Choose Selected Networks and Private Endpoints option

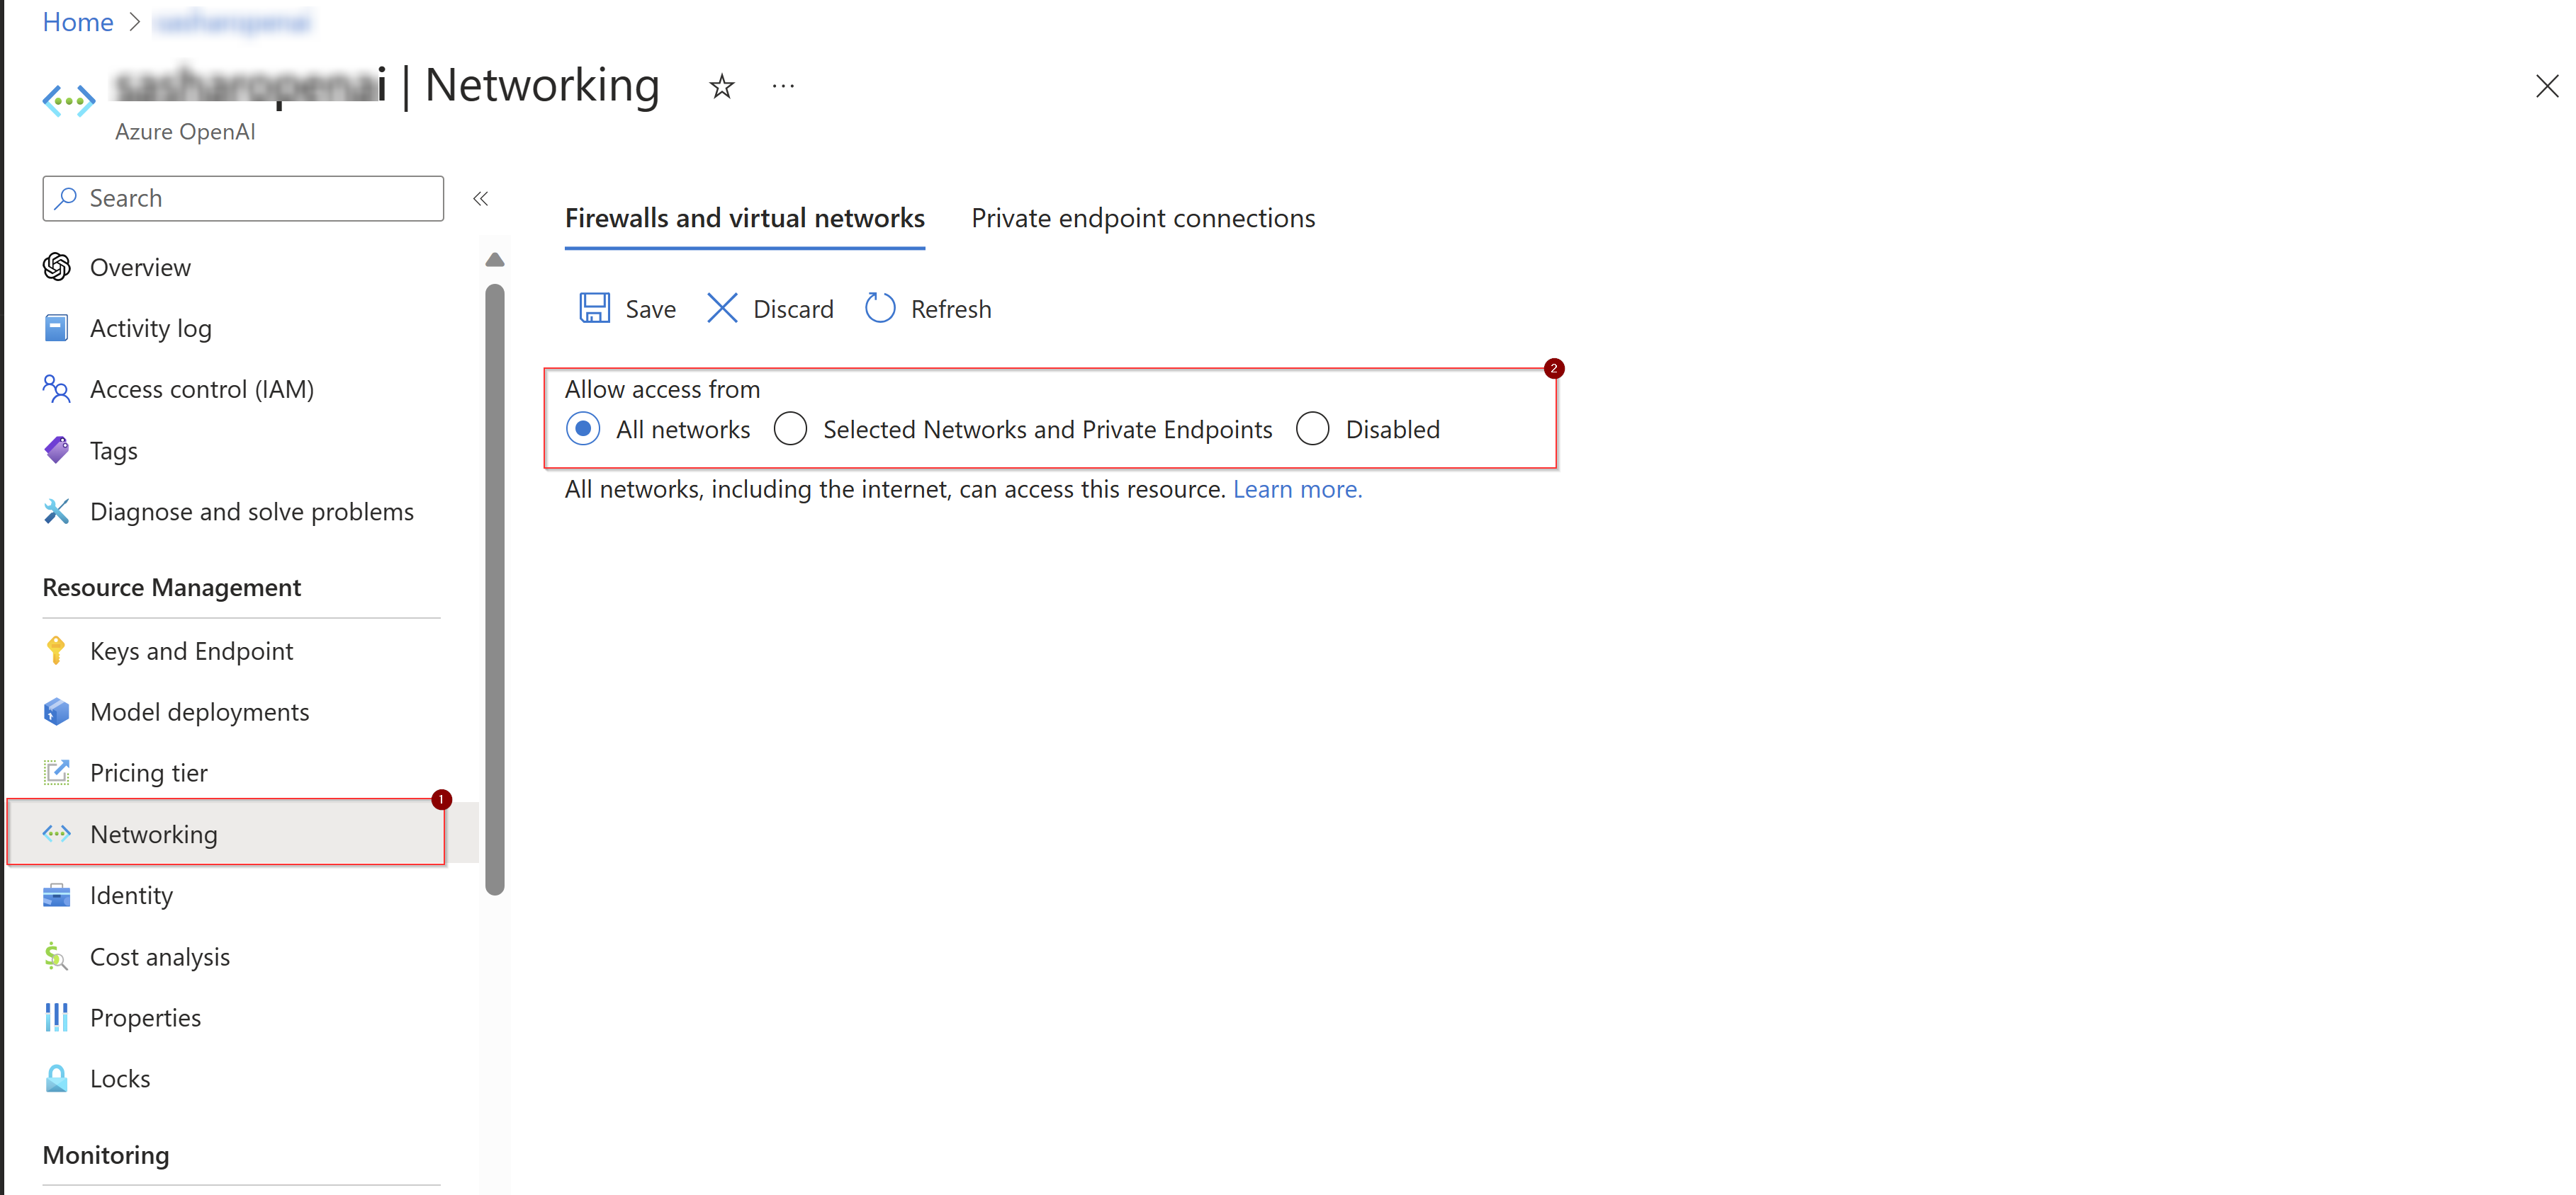(790, 428)
